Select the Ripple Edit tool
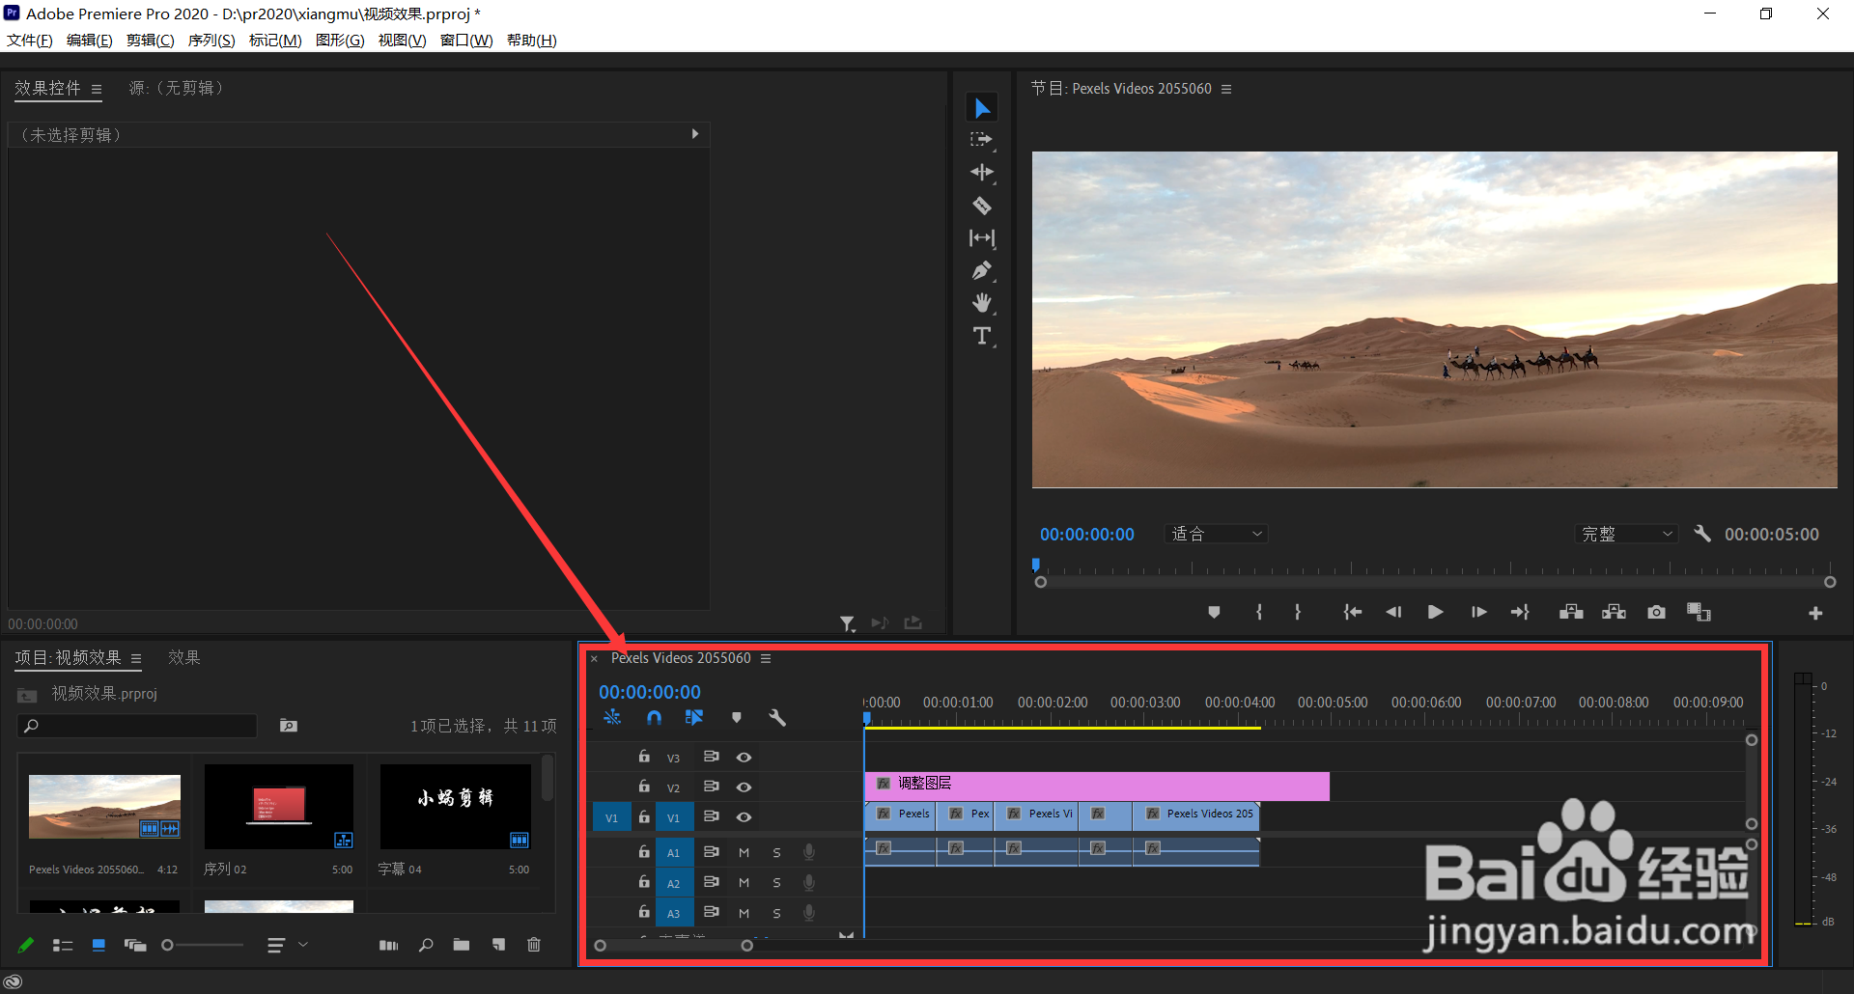Viewport: 1854px width, 994px height. pyautogui.click(x=982, y=173)
